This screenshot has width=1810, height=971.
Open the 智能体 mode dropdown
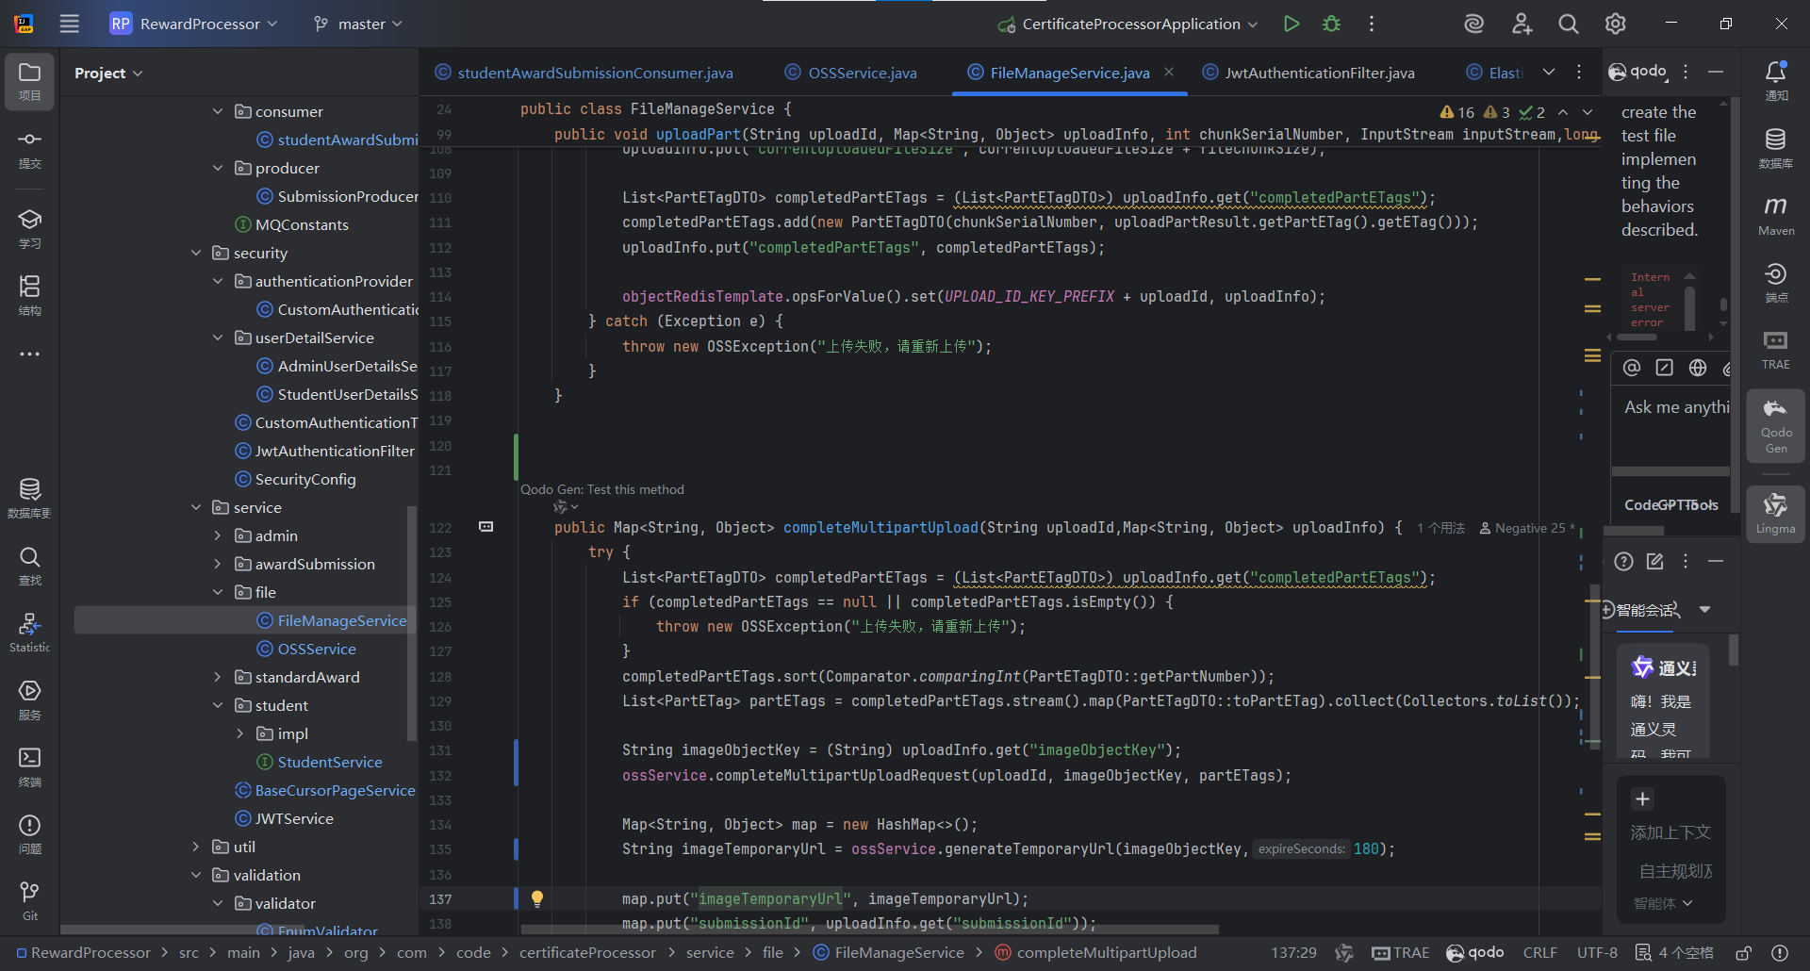pyautogui.click(x=1663, y=903)
